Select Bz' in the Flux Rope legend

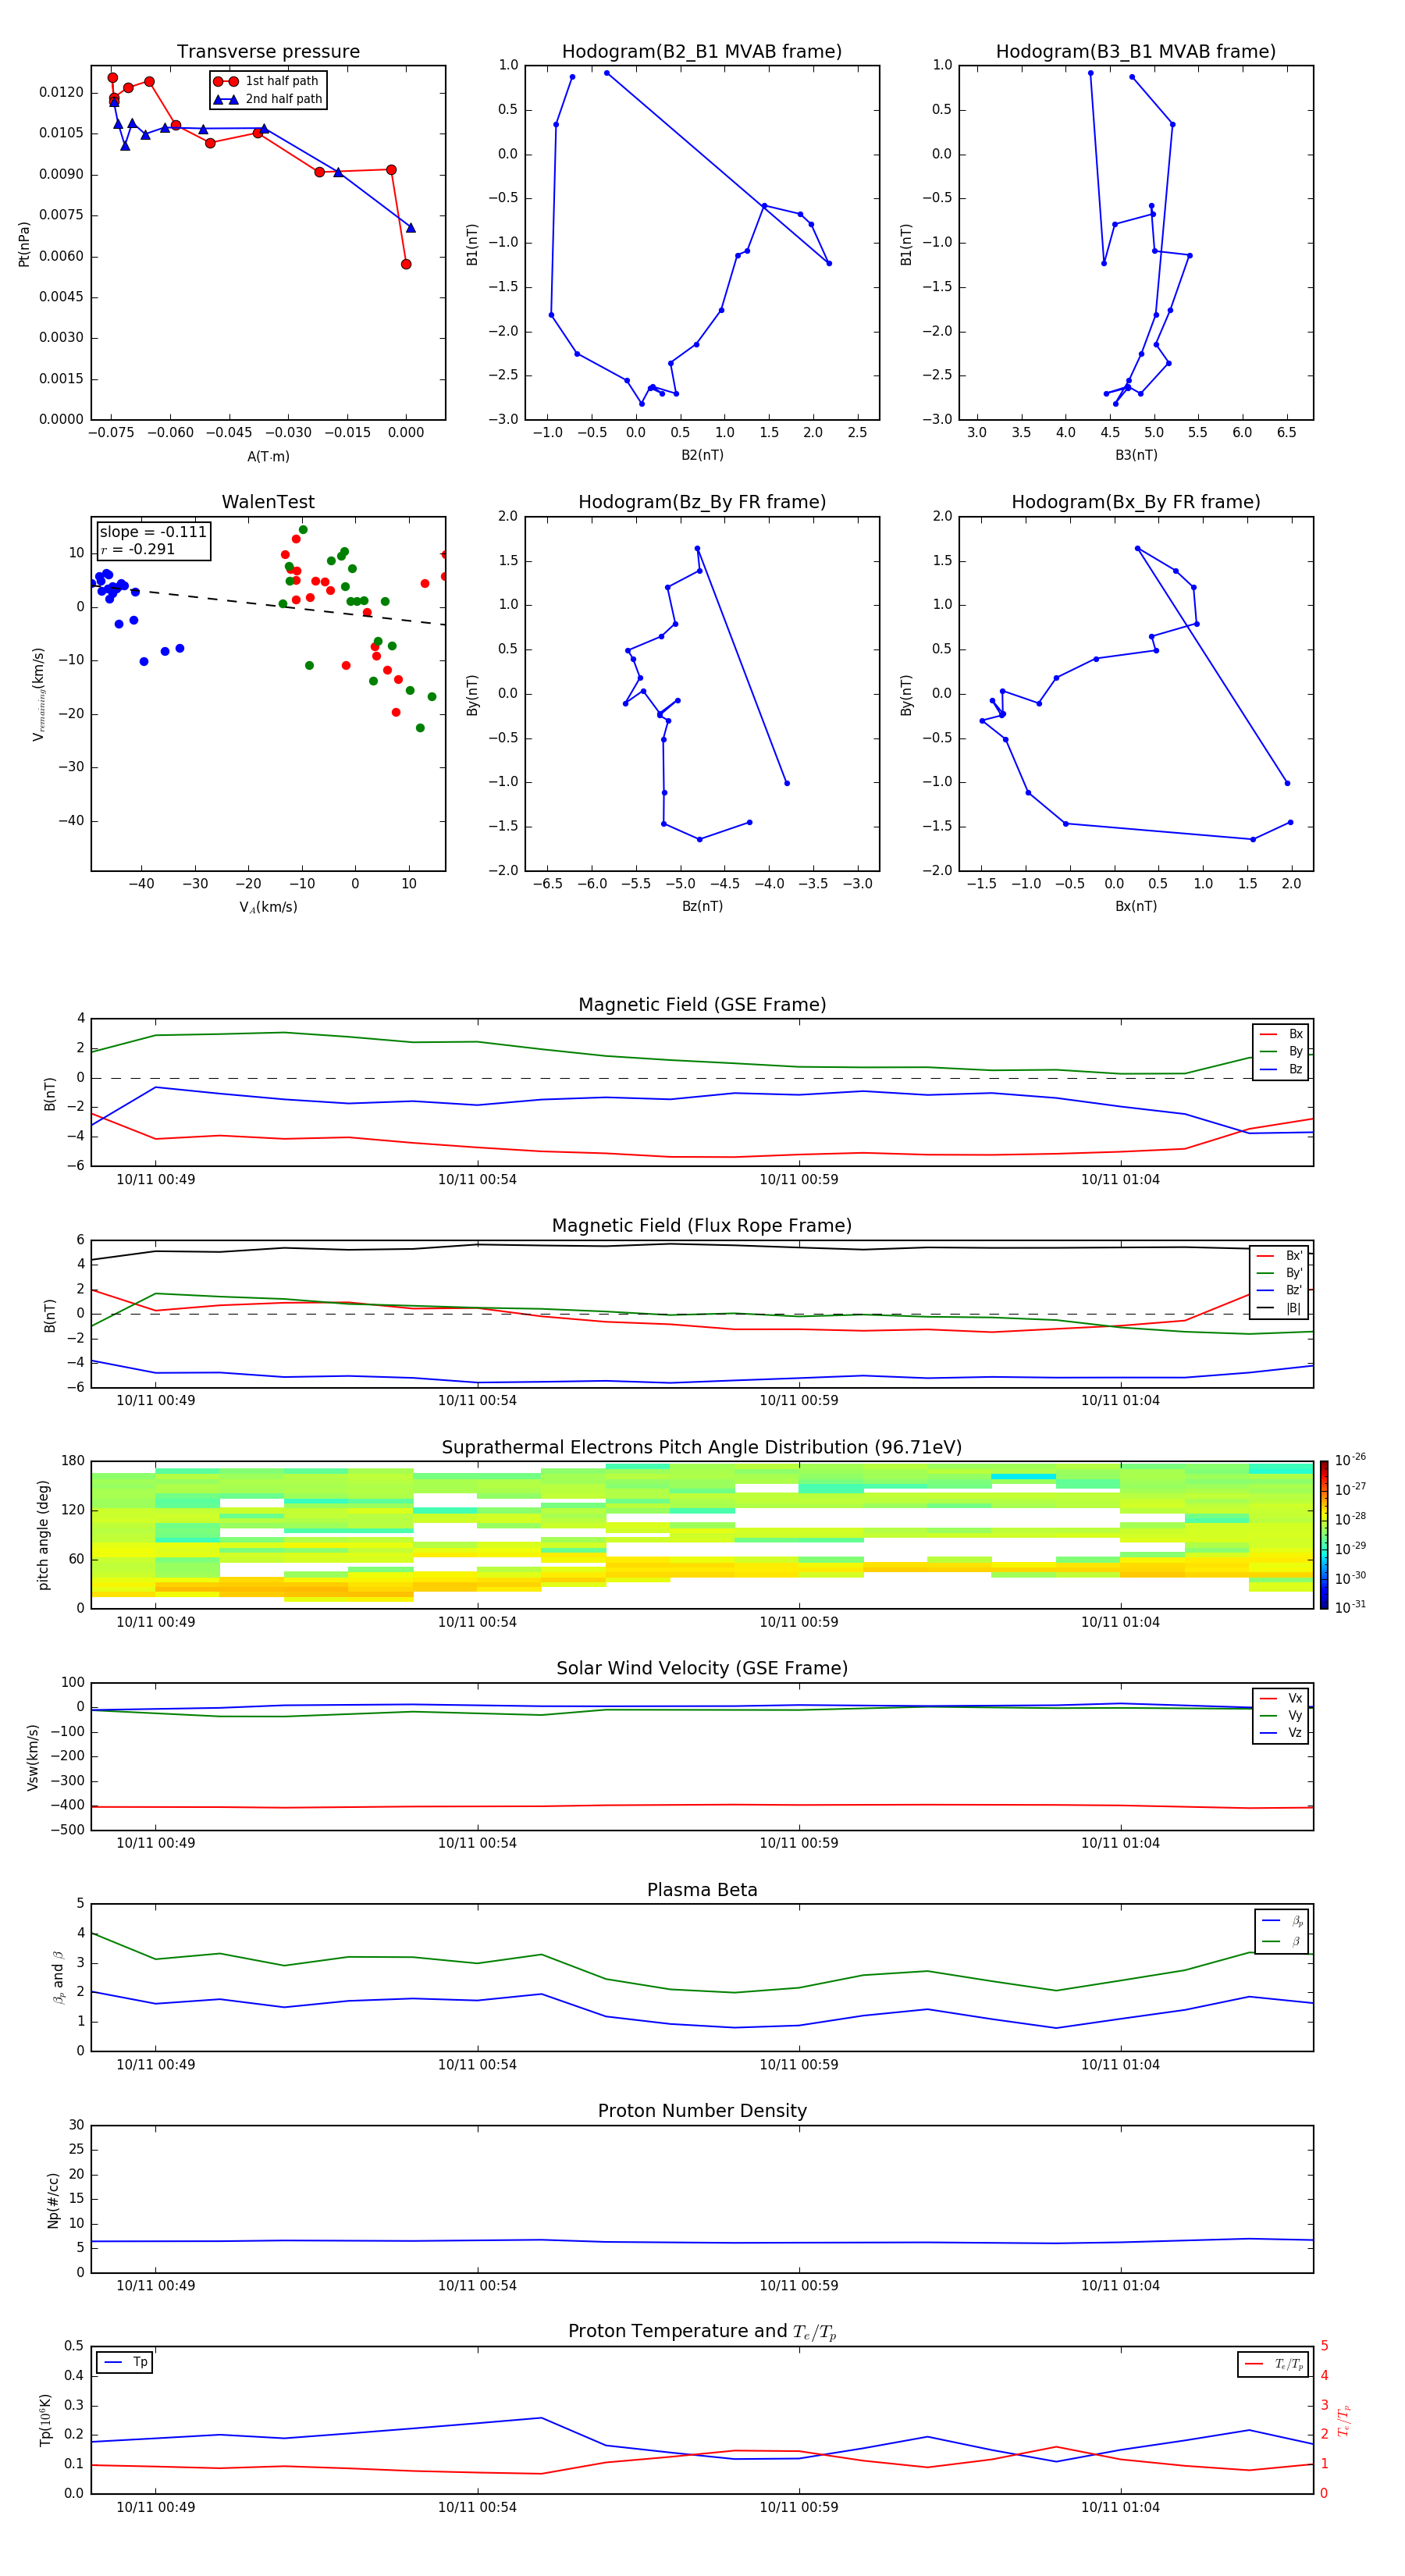coord(1279,1290)
